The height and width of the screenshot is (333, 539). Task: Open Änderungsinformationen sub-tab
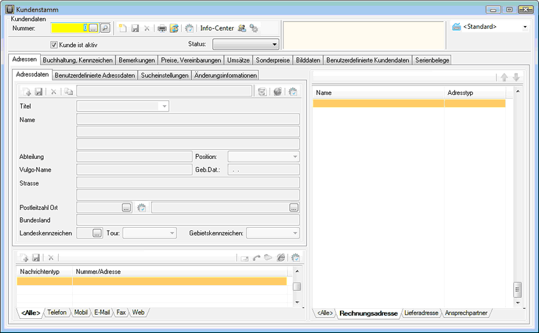coord(225,75)
